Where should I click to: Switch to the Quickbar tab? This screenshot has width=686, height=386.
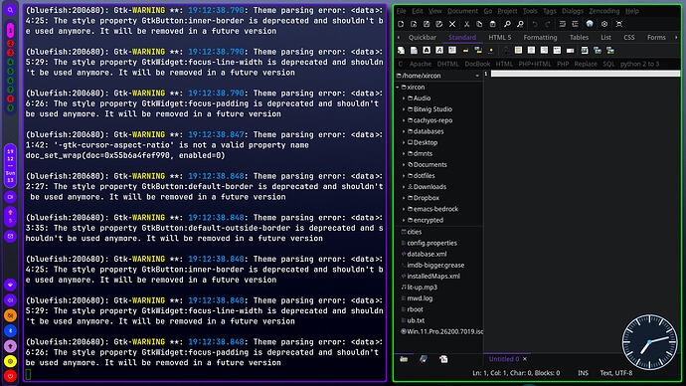(423, 38)
